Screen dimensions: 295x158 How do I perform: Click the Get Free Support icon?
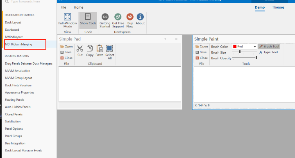(118, 17)
